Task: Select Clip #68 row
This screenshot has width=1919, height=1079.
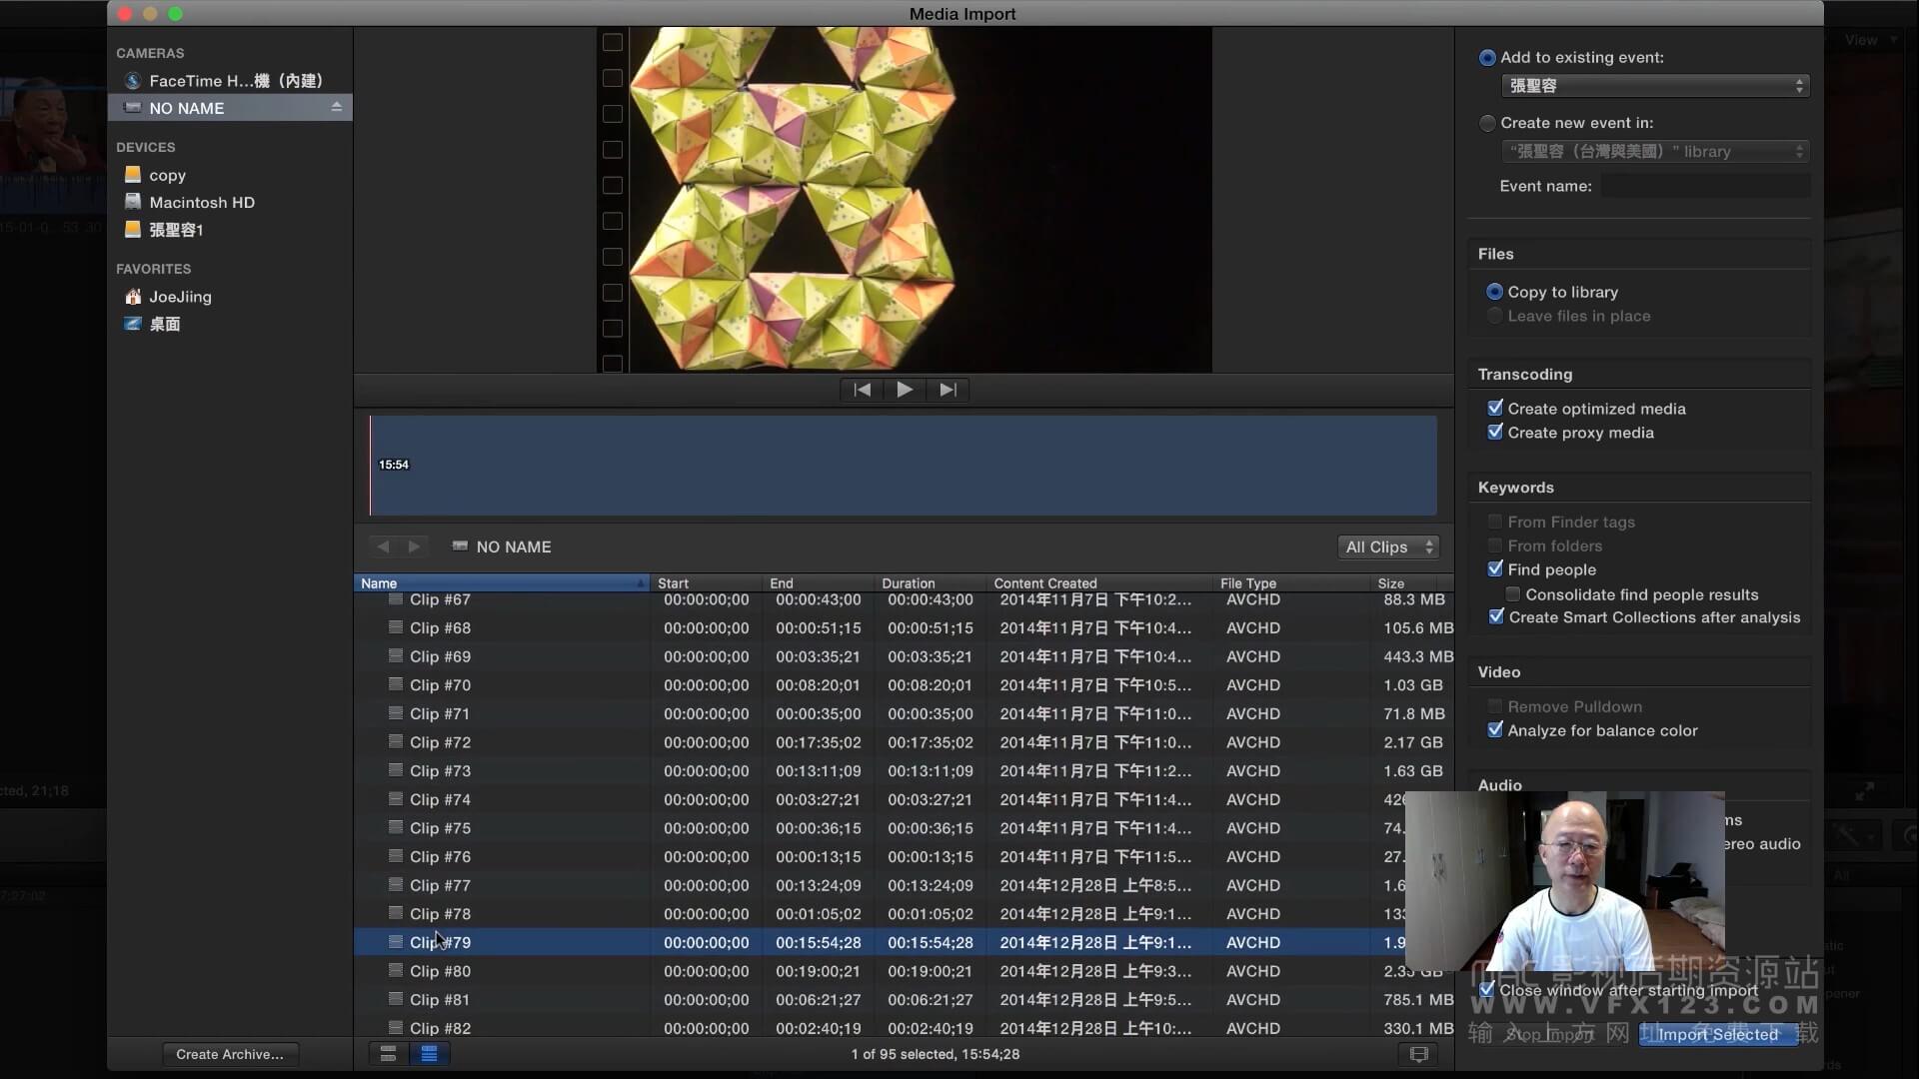Action: coord(905,627)
